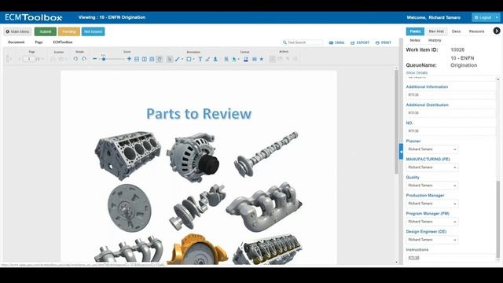Click the Show Details link
The image size is (503, 283).
pyautogui.click(x=417, y=73)
